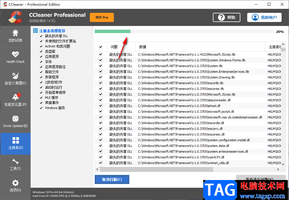Select the Driver Updater section
The image size is (289, 200).
click(x=15, y=122)
